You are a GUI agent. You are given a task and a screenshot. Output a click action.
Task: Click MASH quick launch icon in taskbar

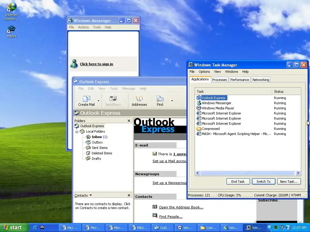(42, 227)
